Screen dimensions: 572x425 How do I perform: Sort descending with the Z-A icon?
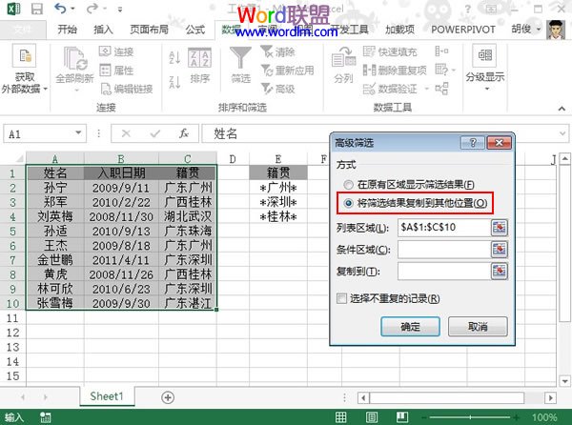[174, 82]
